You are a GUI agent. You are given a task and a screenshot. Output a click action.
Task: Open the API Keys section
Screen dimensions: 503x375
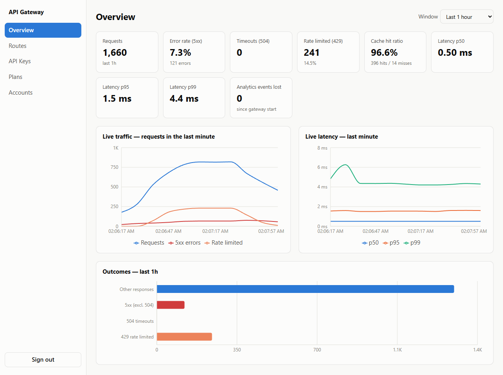point(43,61)
